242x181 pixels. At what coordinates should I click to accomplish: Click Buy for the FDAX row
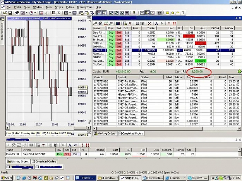click(x=111, y=54)
